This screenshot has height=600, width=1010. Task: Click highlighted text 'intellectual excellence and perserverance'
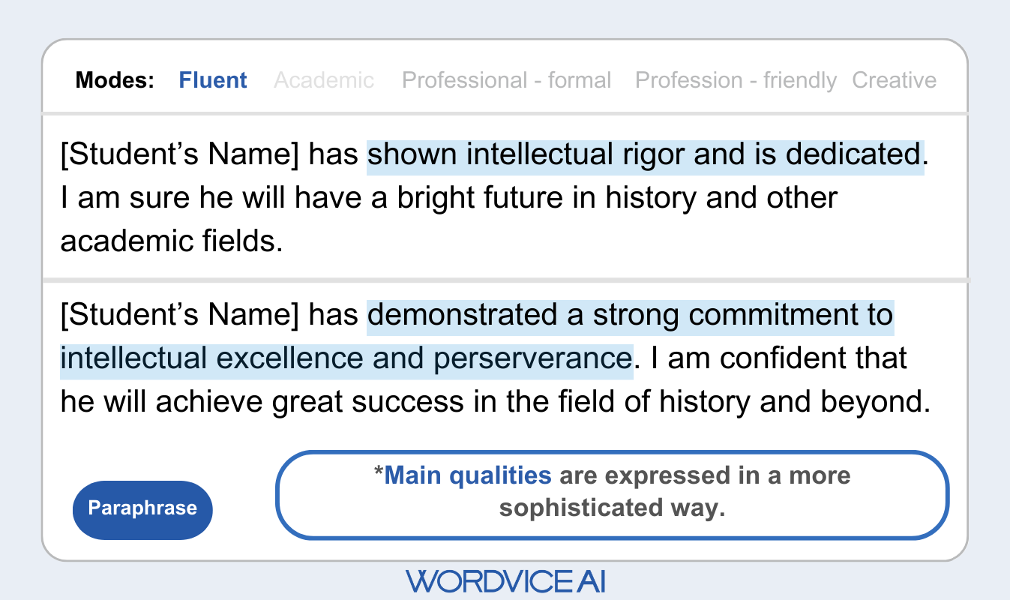point(346,358)
